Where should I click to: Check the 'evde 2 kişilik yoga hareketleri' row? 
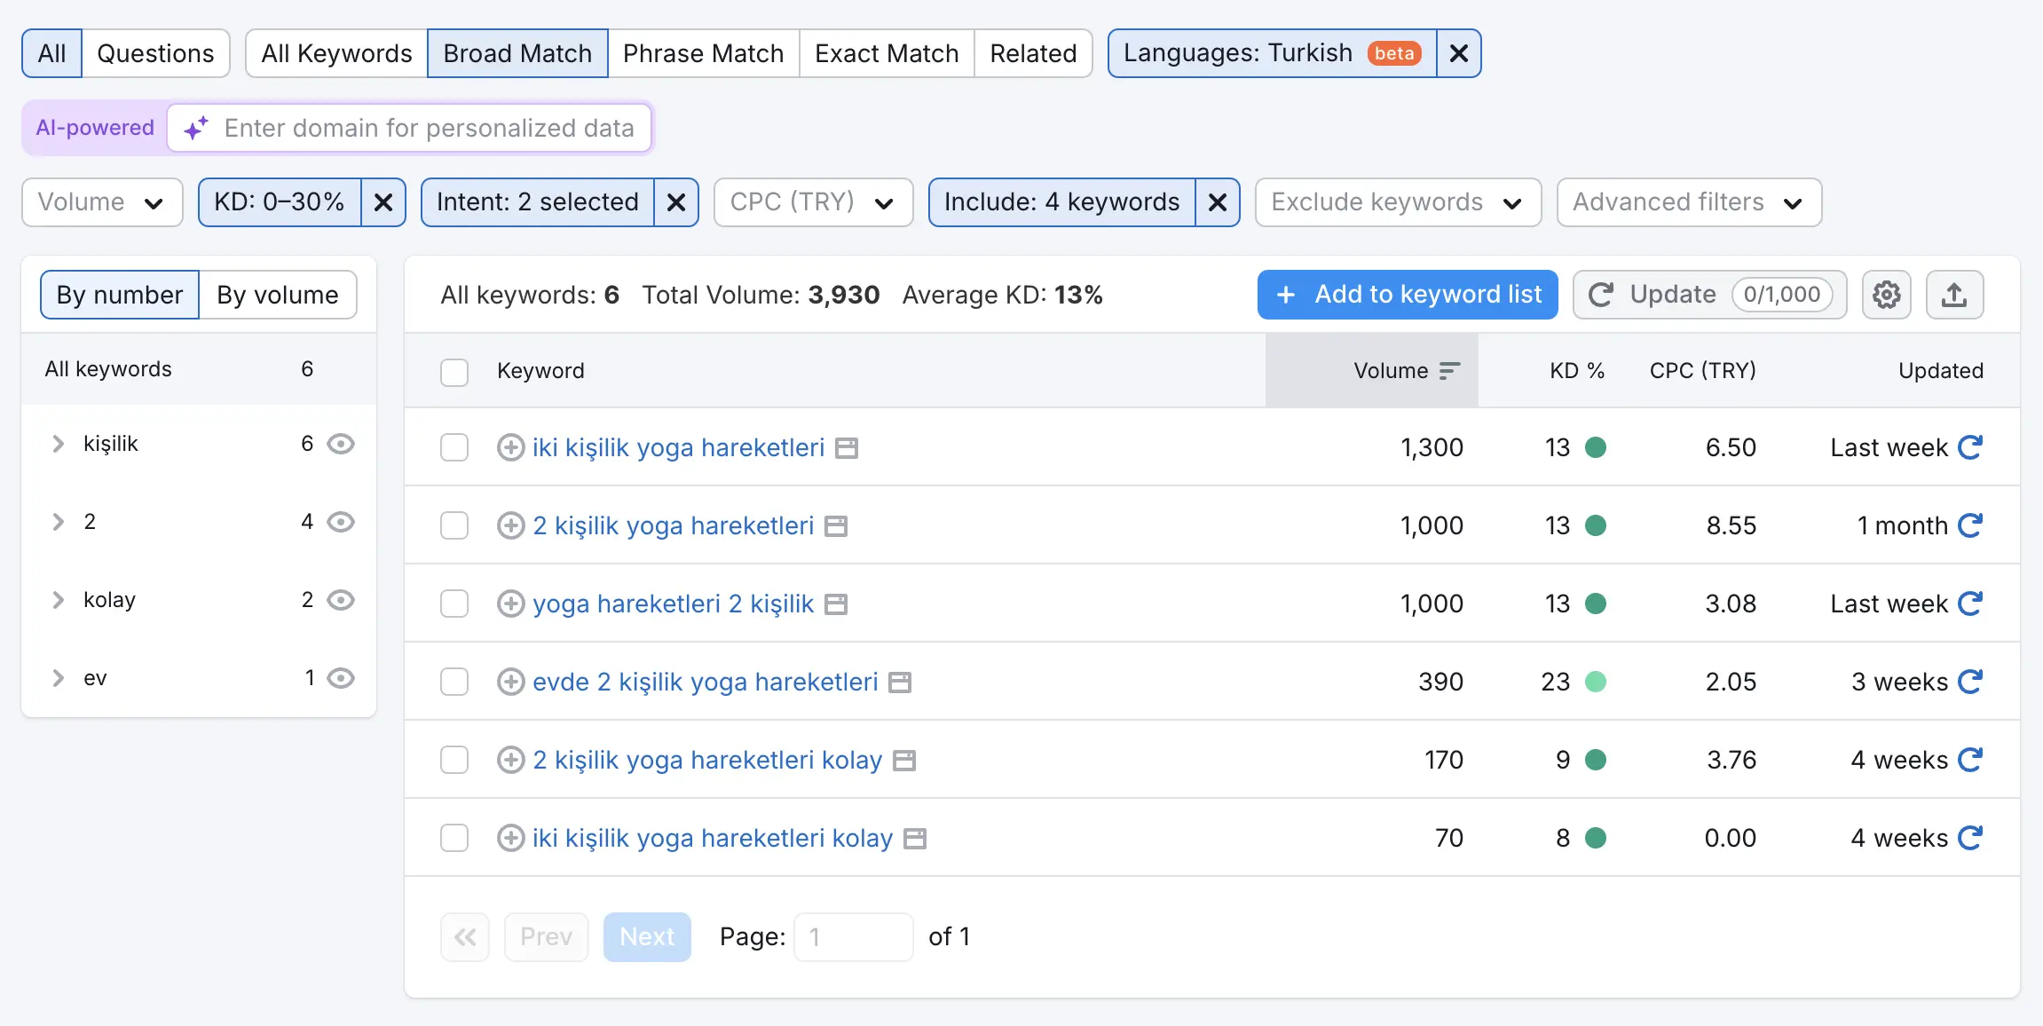coord(454,682)
